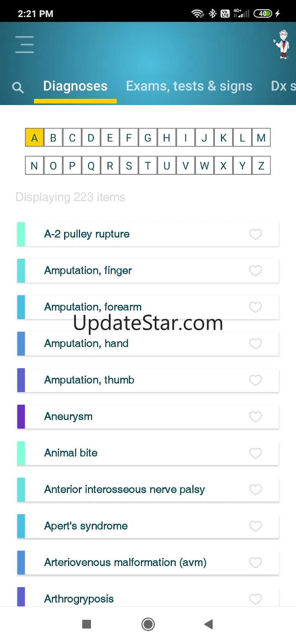296x642 pixels.
Task: Tap the search magnifier icon
Action: tap(18, 88)
